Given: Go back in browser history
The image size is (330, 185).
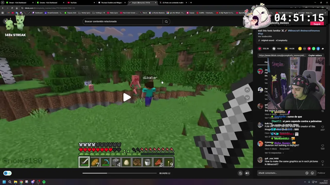Looking at the screenshot, I should pyautogui.click(x=3, y=8).
